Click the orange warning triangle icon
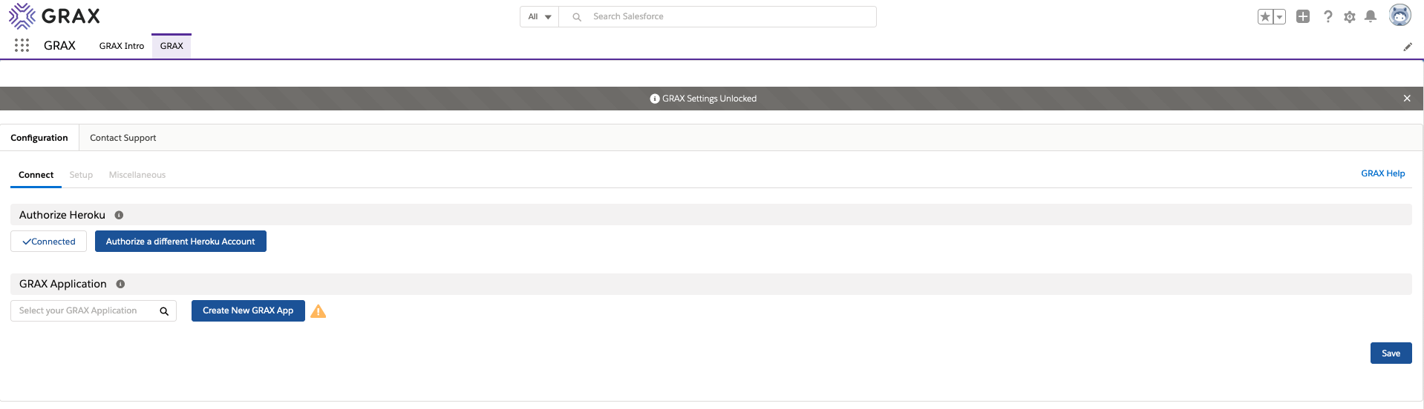The image size is (1424, 409). [318, 311]
